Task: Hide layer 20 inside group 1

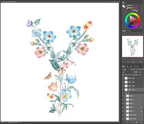Action: pyautogui.click(x=123, y=96)
